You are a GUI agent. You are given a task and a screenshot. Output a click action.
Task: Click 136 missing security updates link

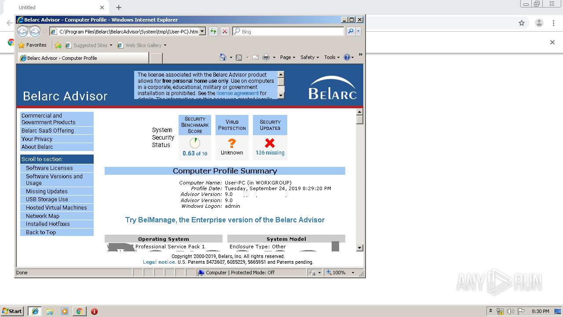click(270, 153)
